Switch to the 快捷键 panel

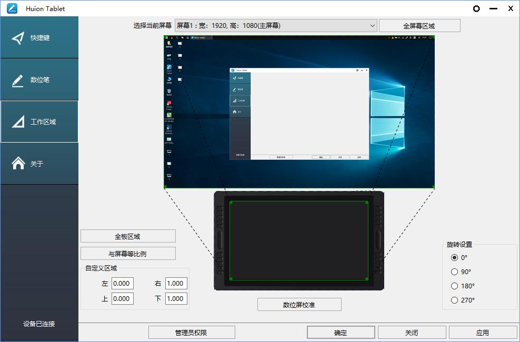tap(39, 37)
